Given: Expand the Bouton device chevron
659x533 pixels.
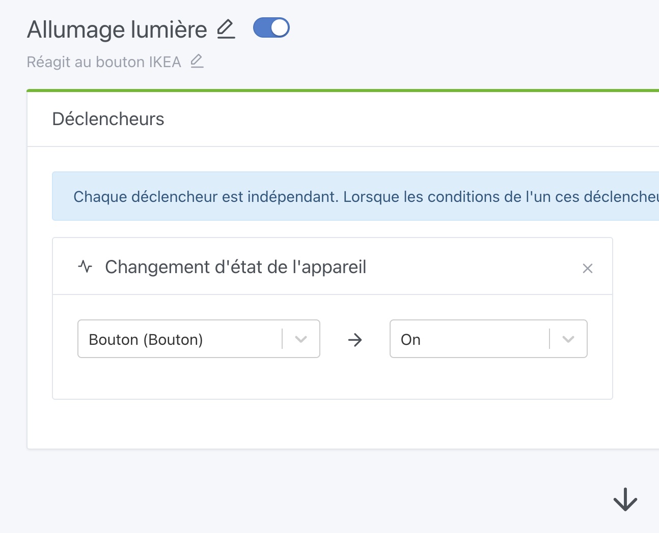Looking at the screenshot, I should coord(301,339).
